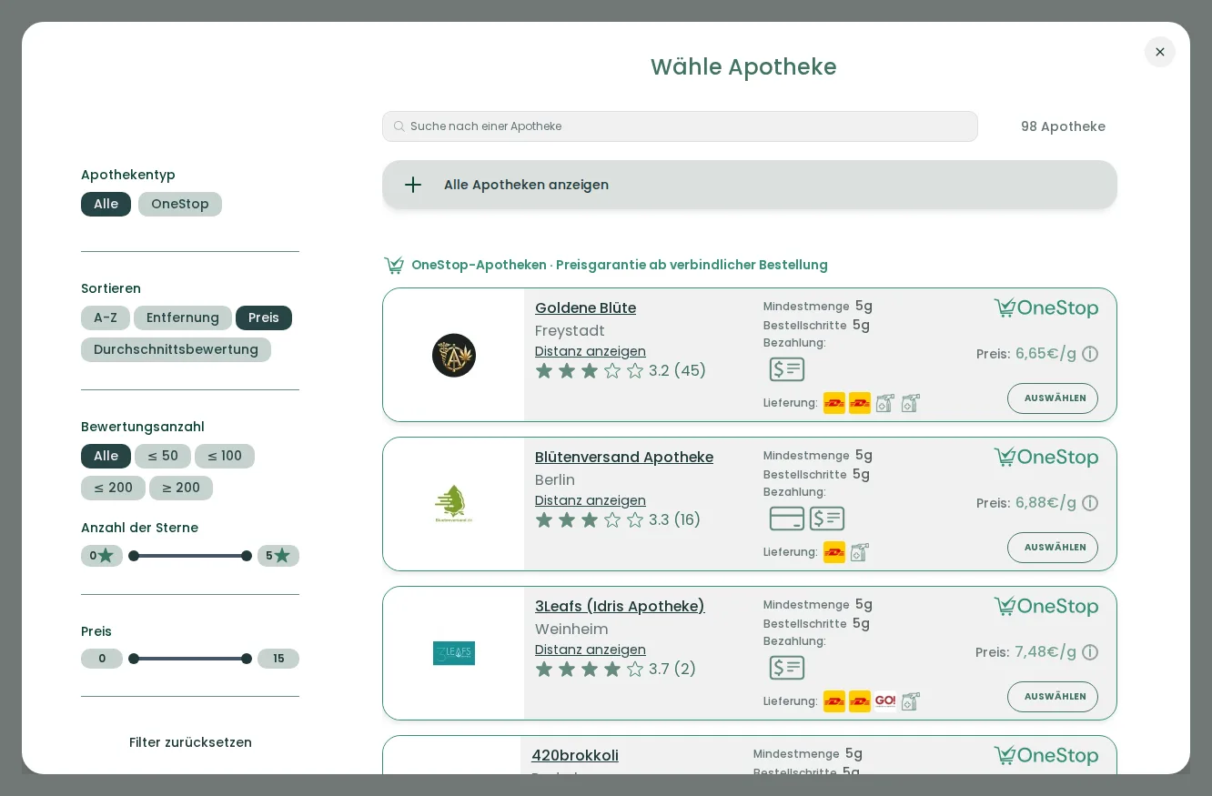Expand Alle Apotheken anzeigen section
Image resolution: width=1212 pixels, height=796 pixels.
(x=750, y=185)
